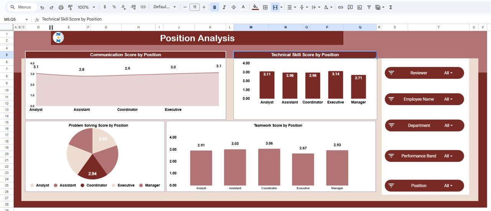
Task: Open the fill color picker
Action: pos(255,7)
